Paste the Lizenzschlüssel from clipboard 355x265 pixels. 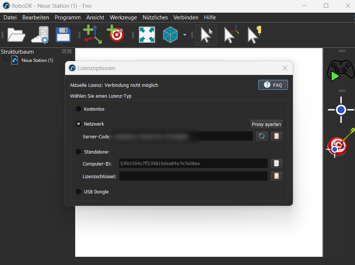click(276, 176)
